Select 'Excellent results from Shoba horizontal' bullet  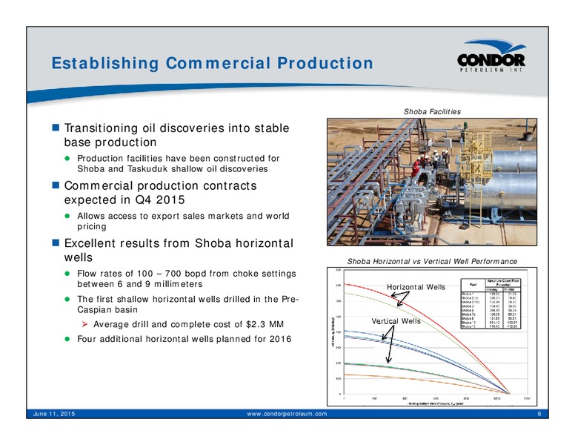coord(179,243)
